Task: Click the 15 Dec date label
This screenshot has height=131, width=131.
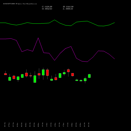Action: pos(55,124)
